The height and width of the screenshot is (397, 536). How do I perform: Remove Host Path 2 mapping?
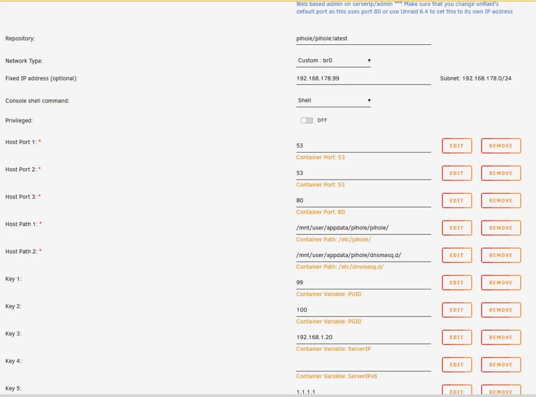tap(501, 255)
